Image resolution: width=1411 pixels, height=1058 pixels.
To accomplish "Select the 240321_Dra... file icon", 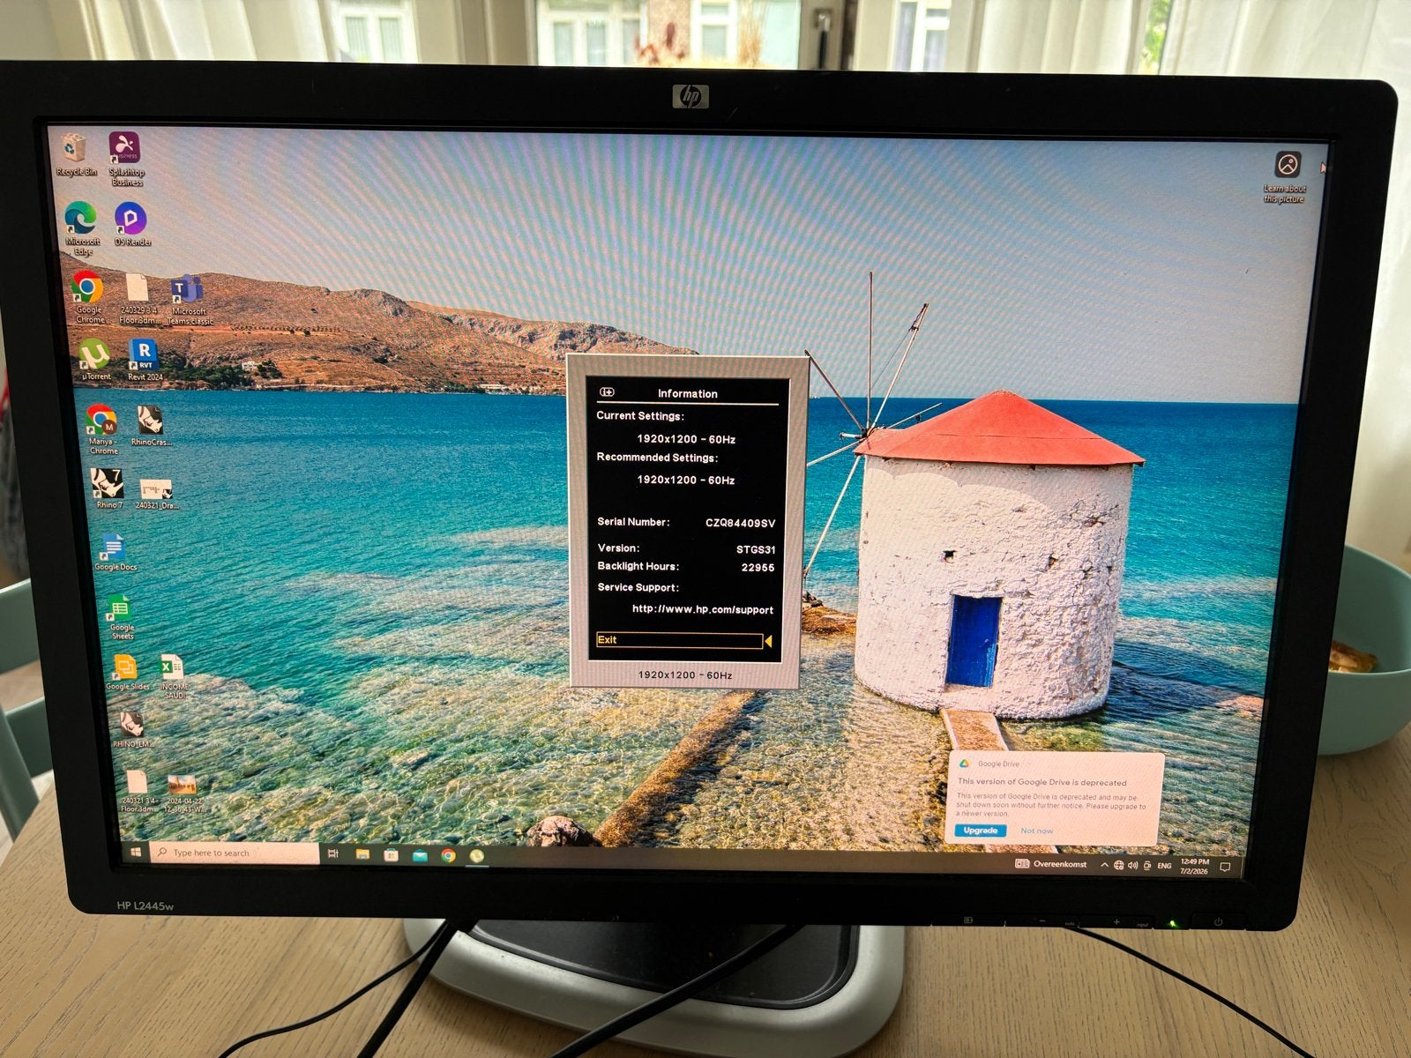I will pyautogui.click(x=156, y=494).
